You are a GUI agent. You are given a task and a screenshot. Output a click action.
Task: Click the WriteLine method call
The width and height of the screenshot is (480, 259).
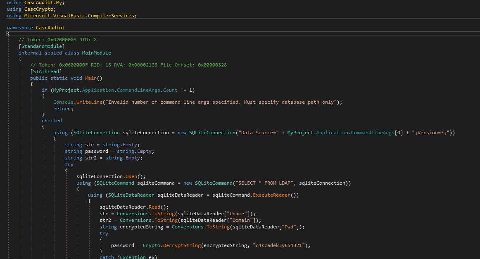pyautogui.click(x=89, y=102)
